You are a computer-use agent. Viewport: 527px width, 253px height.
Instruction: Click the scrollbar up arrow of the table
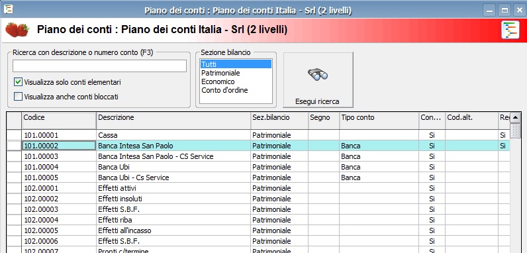516,117
